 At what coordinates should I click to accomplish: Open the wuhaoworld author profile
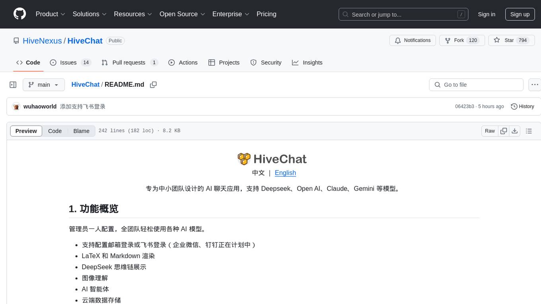[x=40, y=107]
